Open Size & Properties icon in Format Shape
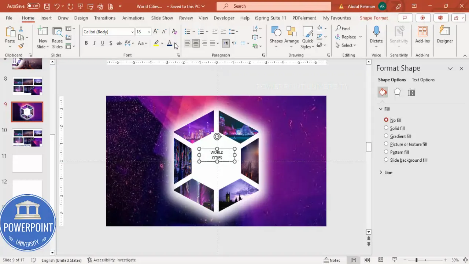469x264 pixels. (x=411, y=92)
